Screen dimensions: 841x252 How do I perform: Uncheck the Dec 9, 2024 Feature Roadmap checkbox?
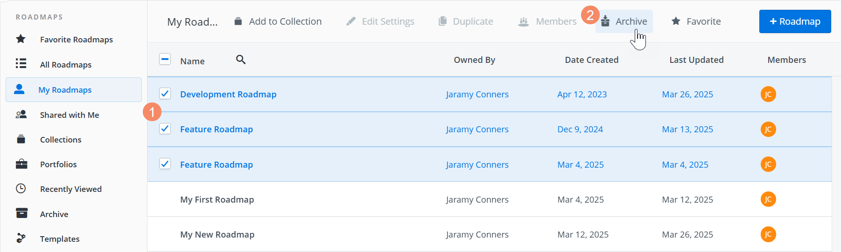[x=165, y=129]
